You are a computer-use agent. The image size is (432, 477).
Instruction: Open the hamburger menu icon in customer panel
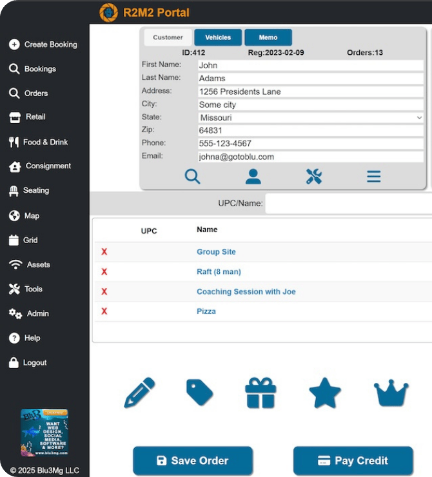coord(374,176)
